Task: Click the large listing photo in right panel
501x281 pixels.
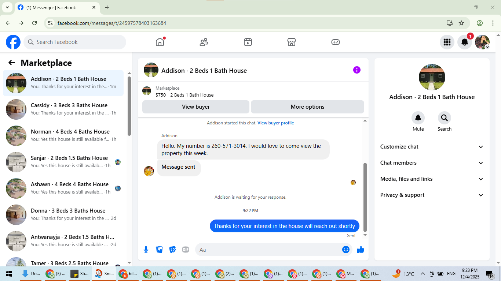Action: [x=432, y=77]
